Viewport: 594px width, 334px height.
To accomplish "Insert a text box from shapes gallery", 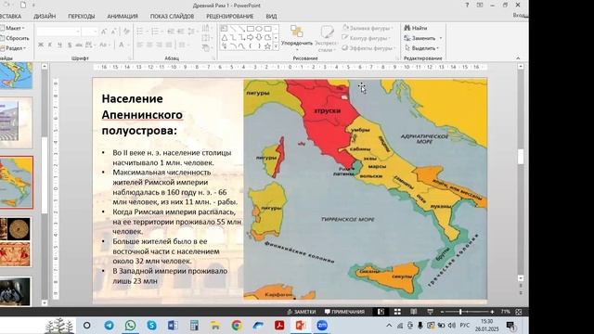I will click(225, 29).
